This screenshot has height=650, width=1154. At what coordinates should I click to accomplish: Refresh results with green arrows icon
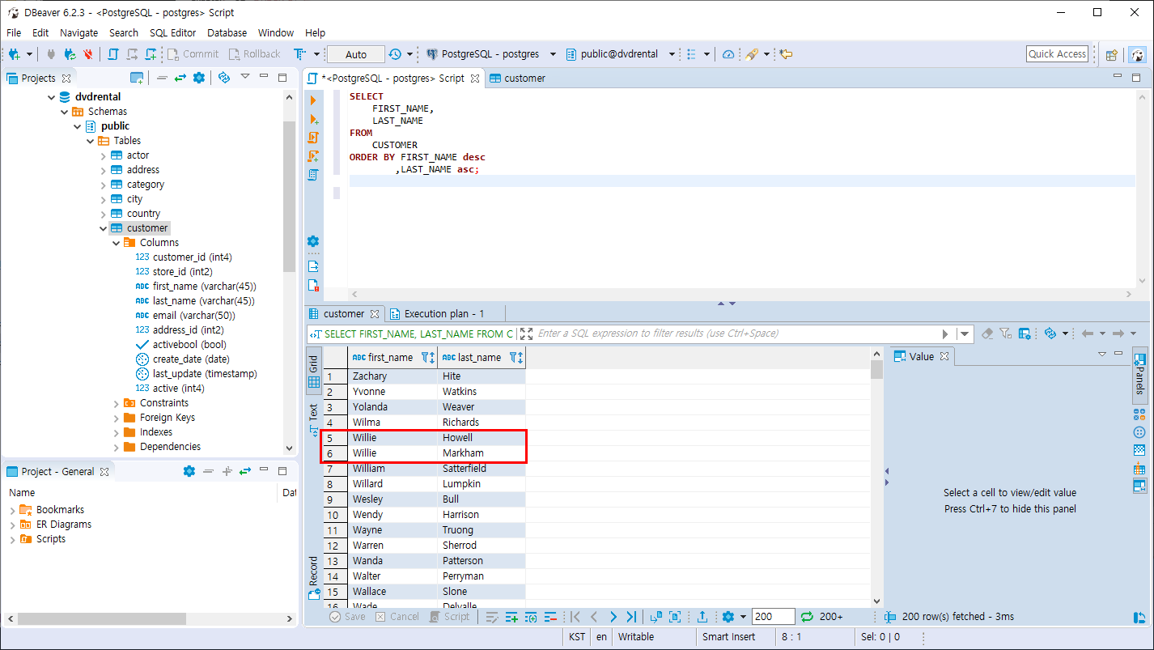(807, 617)
